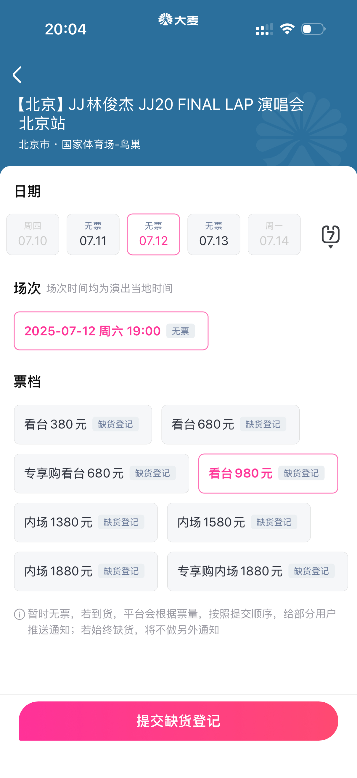This screenshot has width=357, height=778.
Task: Open the calendar date picker icon
Action: pyautogui.click(x=330, y=236)
